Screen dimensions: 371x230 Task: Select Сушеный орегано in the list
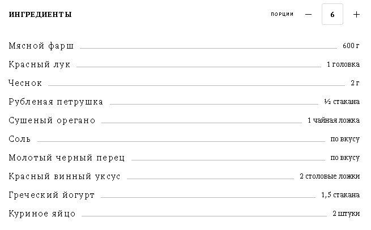pyautogui.click(x=52, y=120)
